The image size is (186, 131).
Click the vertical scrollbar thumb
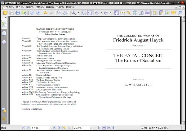(183, 21)
